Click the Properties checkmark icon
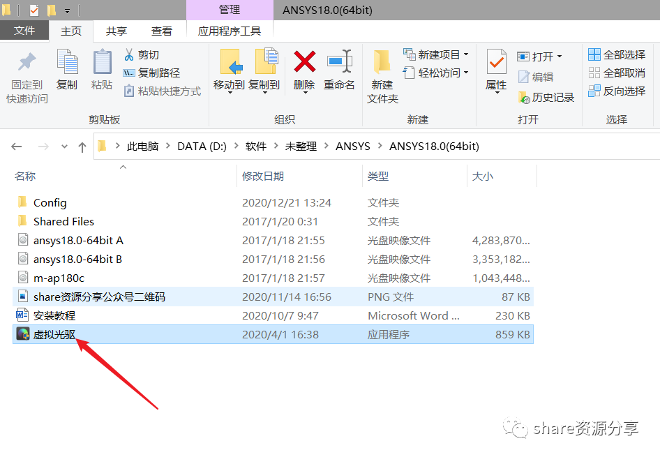660x457 pixels. pos(496,61)
